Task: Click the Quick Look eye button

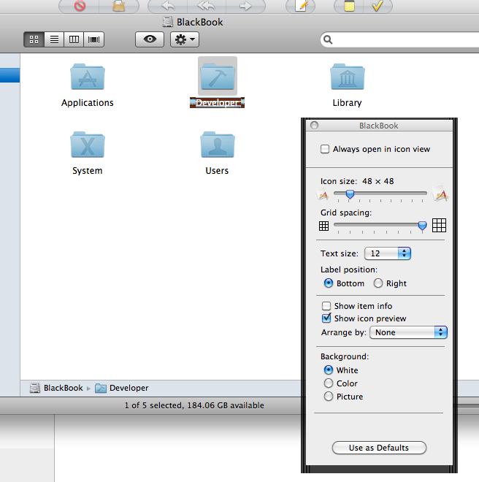Action: [150, 39]
